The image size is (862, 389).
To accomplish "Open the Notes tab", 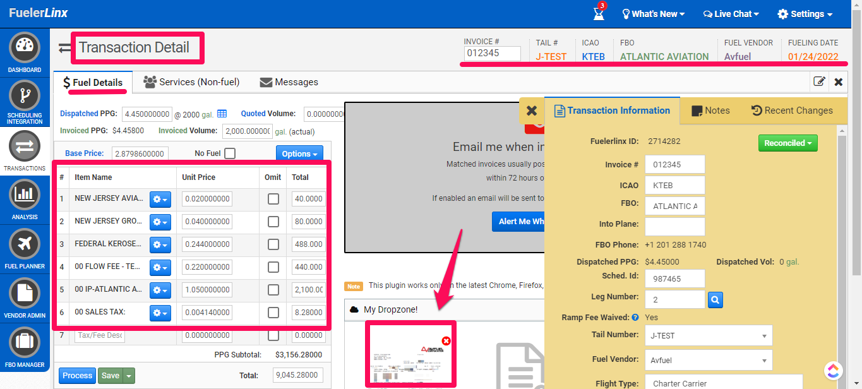I will [710, 111].
